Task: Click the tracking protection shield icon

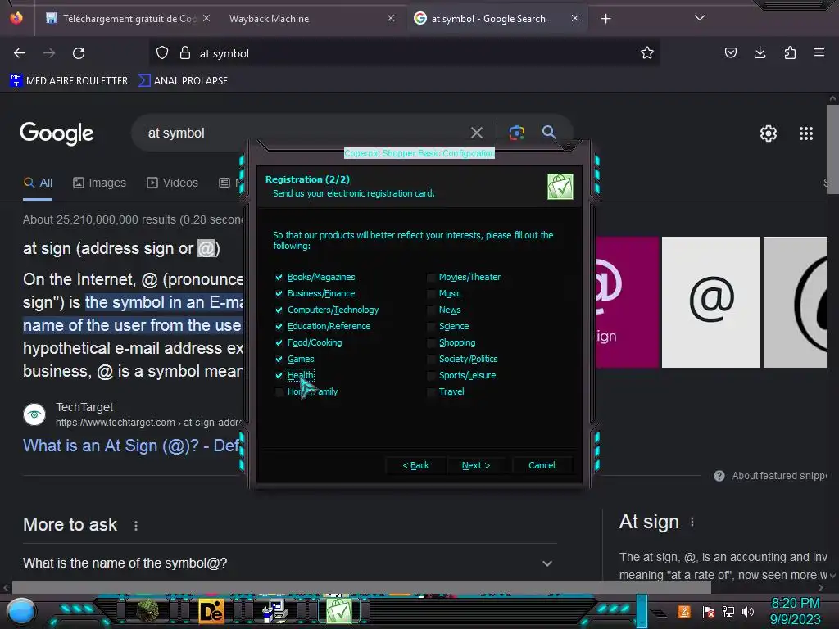Action: (x=162, y=53)
